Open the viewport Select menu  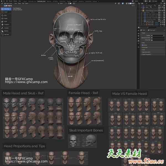pos(19,3)
